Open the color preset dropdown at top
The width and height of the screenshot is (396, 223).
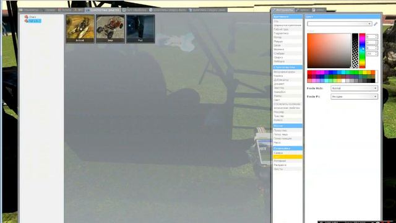(x=340, y=24)
